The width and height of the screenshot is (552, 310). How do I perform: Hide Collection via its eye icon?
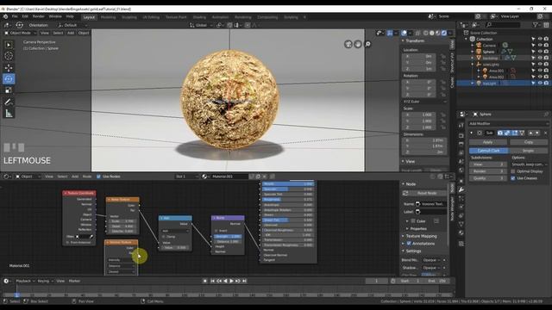coord(540,39)
